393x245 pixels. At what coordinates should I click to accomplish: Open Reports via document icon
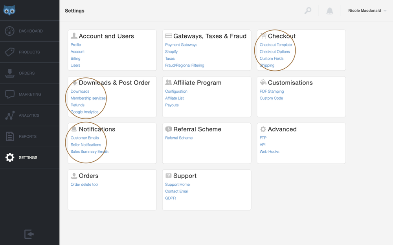click(10, 137)
